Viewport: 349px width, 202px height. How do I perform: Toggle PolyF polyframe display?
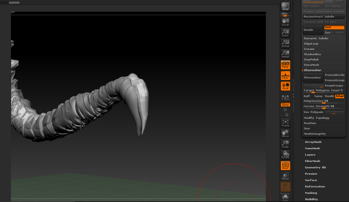286,165
